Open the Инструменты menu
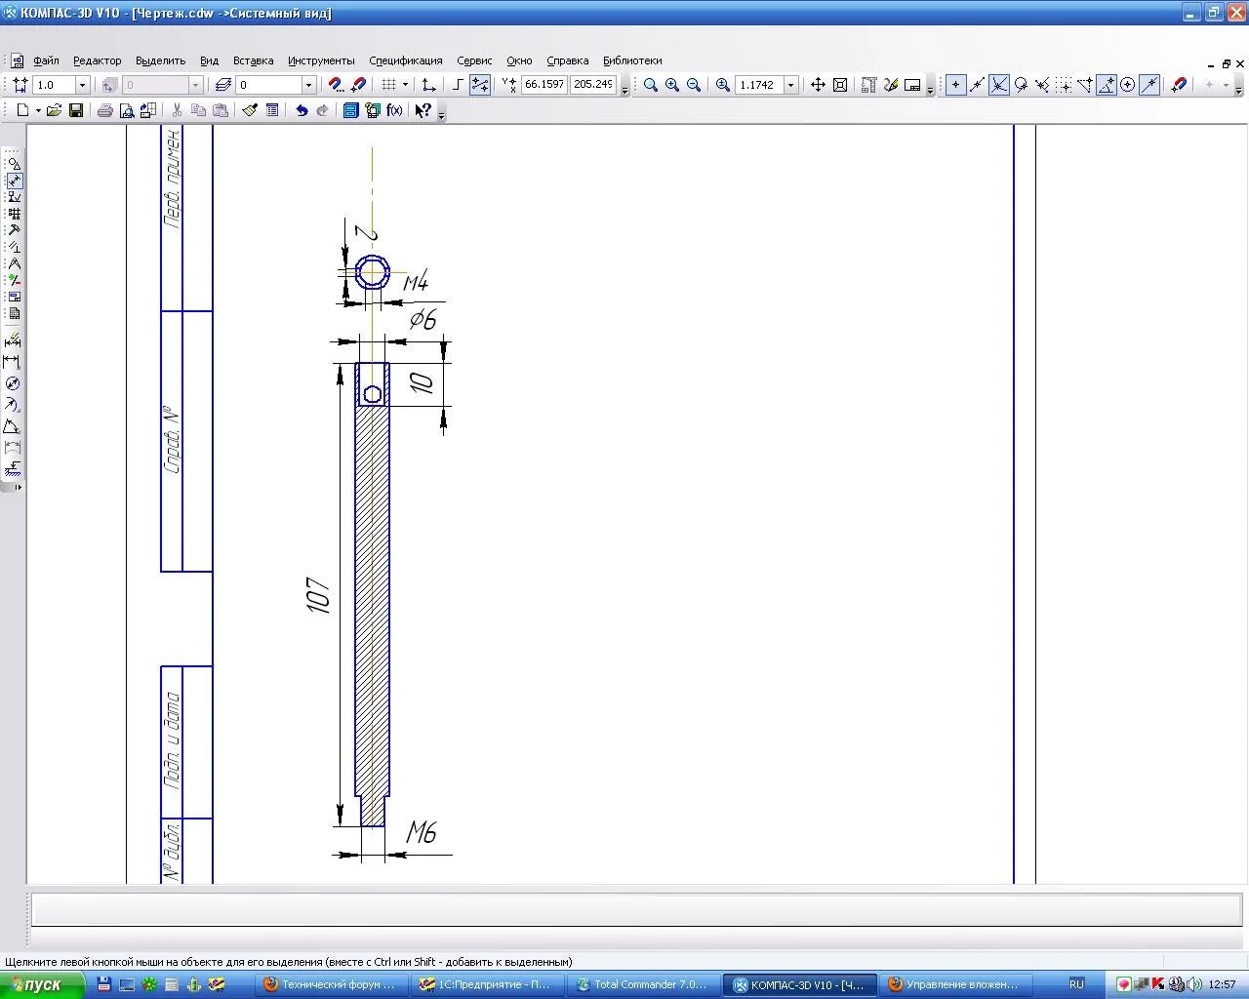1249x999 pixels. 321,60
